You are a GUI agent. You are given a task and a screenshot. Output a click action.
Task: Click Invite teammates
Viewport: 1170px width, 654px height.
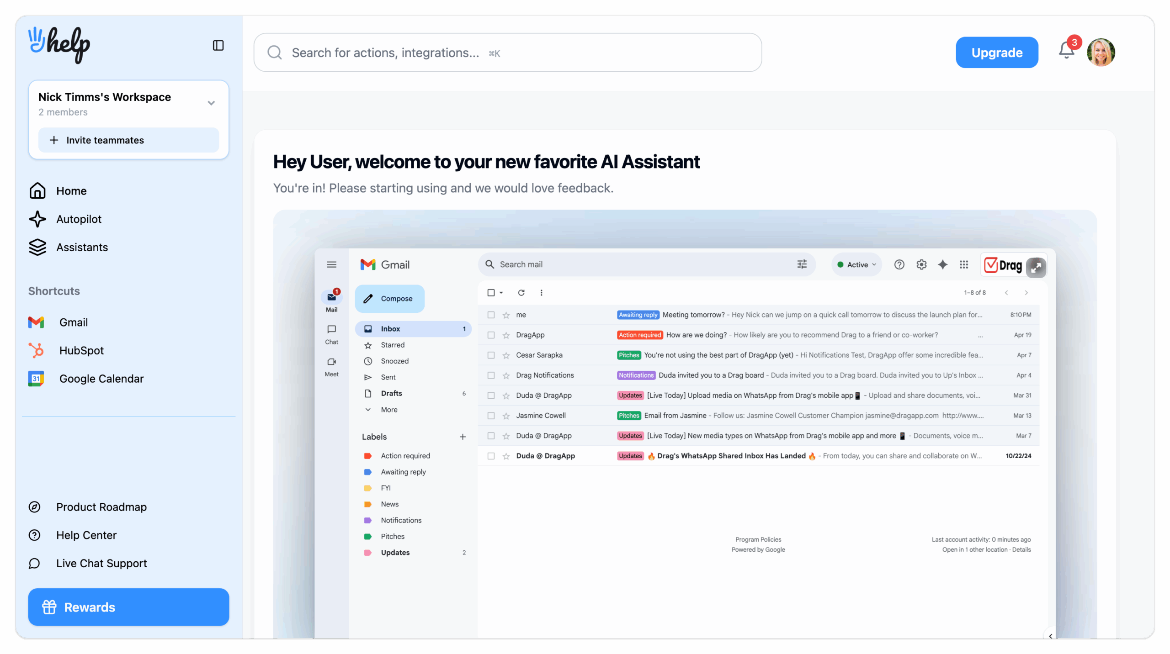128,140
